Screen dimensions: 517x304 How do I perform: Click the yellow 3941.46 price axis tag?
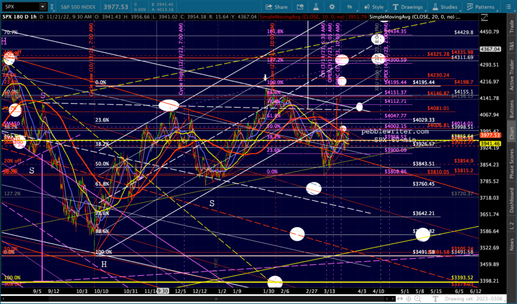490,143
